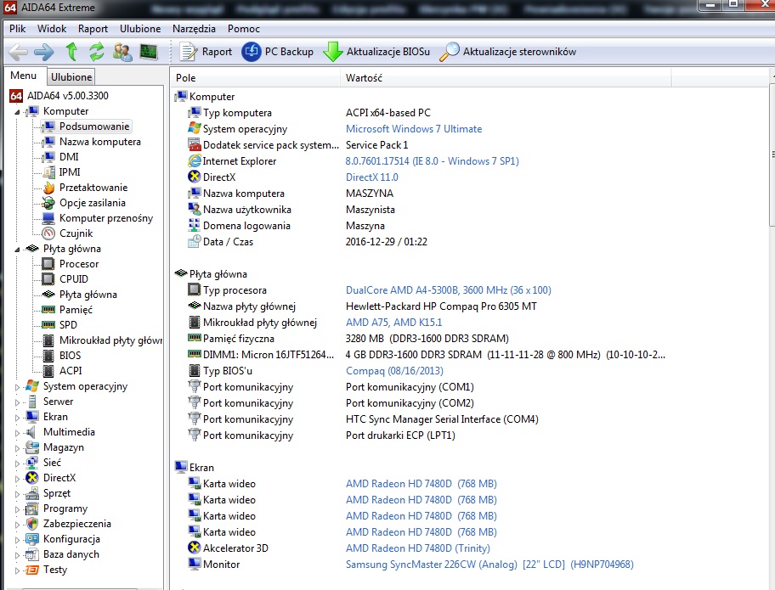Select the DMI tree item
Viewport: 775px width, 590px height.
69,157
